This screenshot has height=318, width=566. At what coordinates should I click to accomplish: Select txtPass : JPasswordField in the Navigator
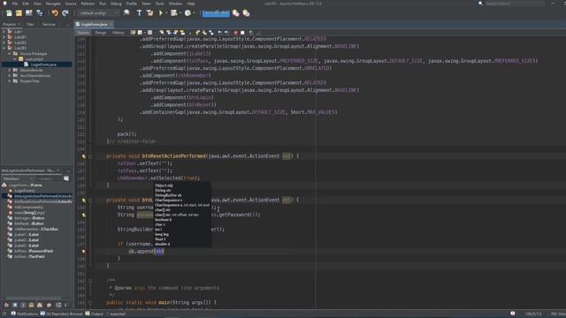point(34,251)
